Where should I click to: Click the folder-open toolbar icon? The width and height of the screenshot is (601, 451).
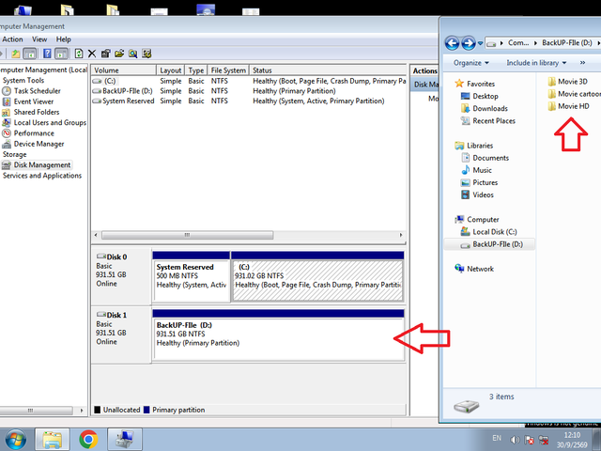coord(119,54)
